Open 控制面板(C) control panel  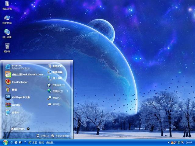(56, 85)
